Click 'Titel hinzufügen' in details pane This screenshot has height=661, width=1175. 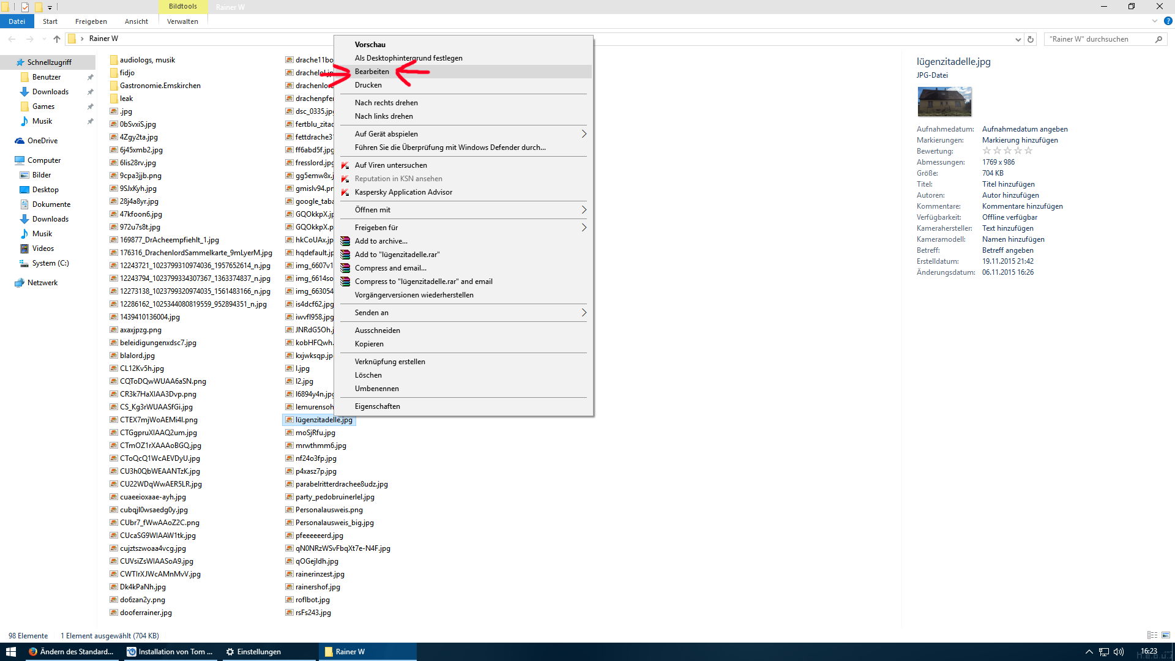pyautogui.click(x=1008, y=184)
